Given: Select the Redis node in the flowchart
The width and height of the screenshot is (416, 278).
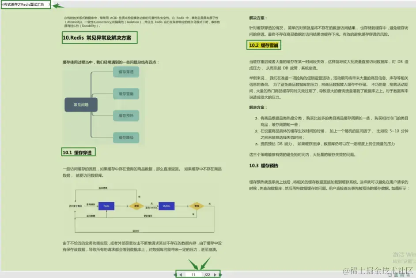Looking at the screenshot, I should 106,206.
